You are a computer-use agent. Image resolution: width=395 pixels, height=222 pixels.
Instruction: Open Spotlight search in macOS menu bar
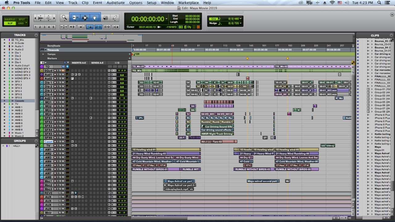pyautogui.click(x=379, y=3)
